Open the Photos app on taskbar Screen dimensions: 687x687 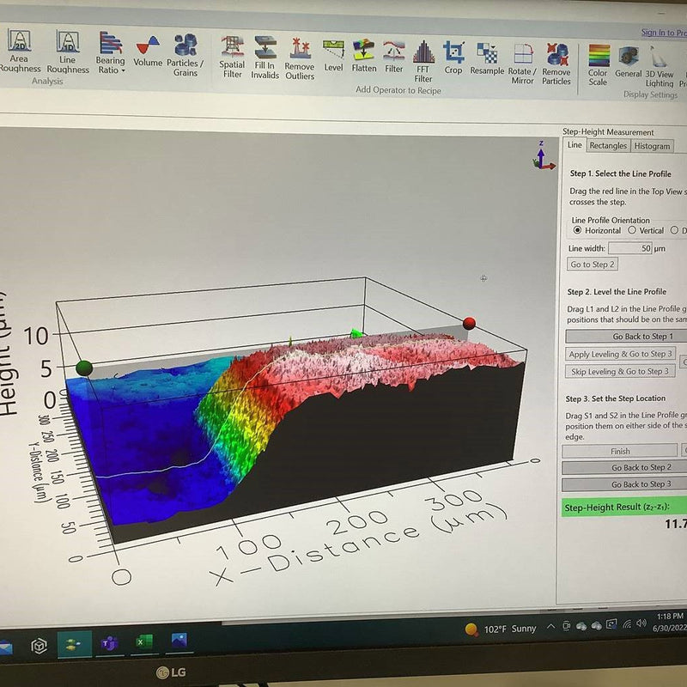pos(179,641)
